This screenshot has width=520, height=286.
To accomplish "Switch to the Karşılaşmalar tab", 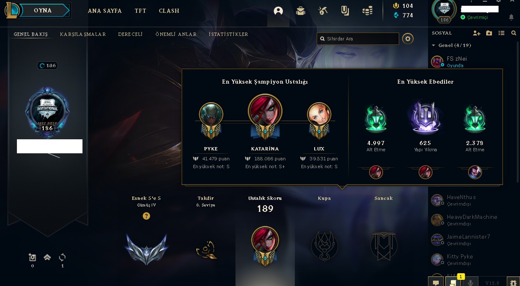I will [83, 34].
